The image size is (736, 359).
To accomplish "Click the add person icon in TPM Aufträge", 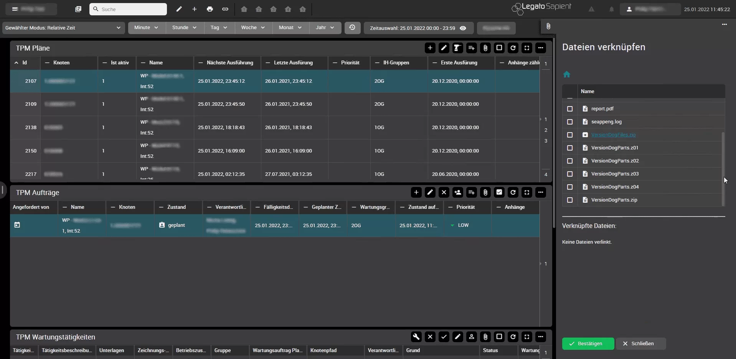I will [457, 192].
